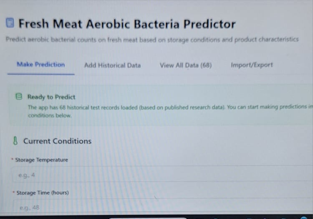Click the blue underline beneath the Make Prediction tab
Screen dimensions: 313x219
pos(41,74)
